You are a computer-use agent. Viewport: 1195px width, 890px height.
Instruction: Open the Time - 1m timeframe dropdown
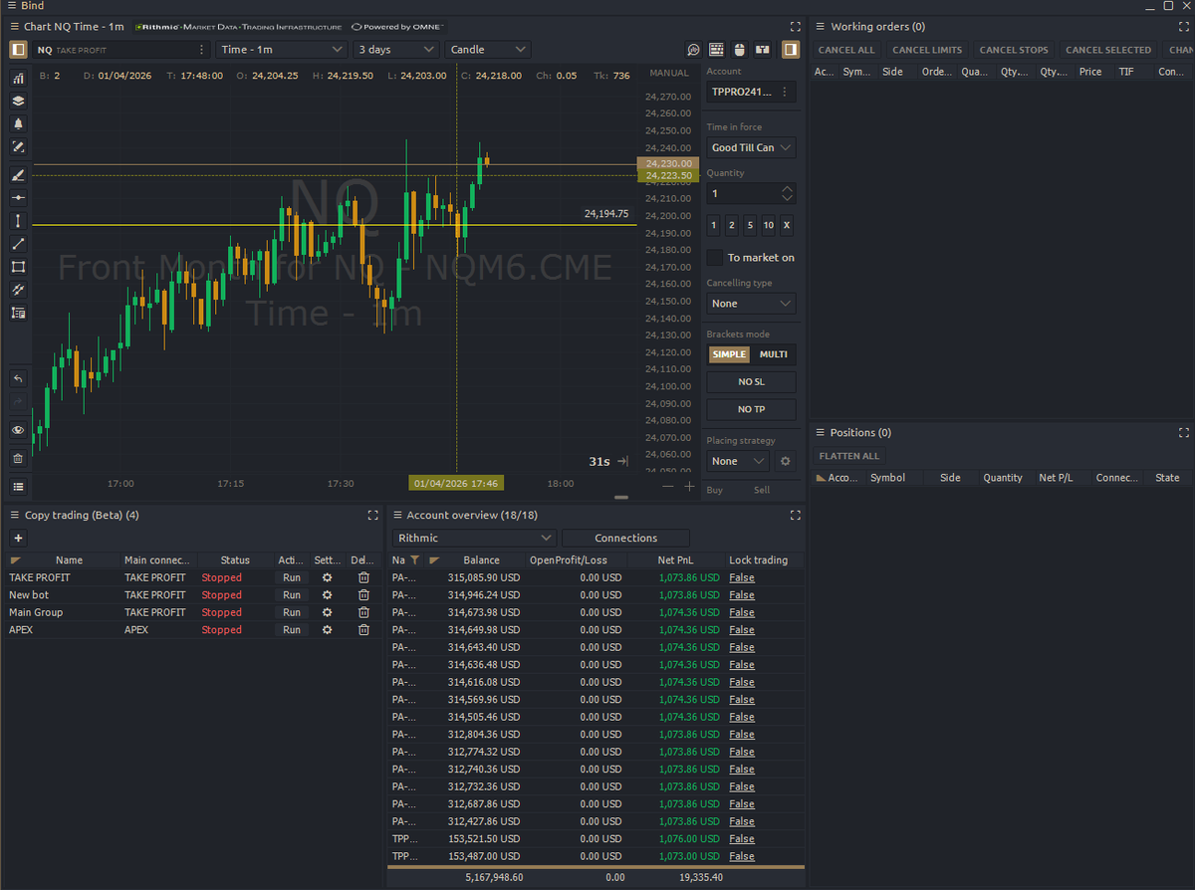pos(282,49)
